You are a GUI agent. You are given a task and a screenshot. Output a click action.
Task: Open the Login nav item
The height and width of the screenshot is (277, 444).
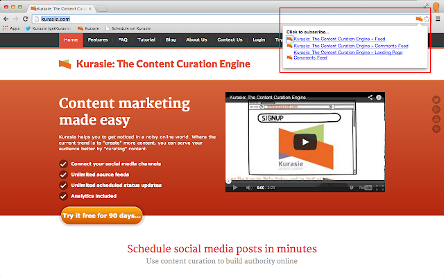click(259, 40)
